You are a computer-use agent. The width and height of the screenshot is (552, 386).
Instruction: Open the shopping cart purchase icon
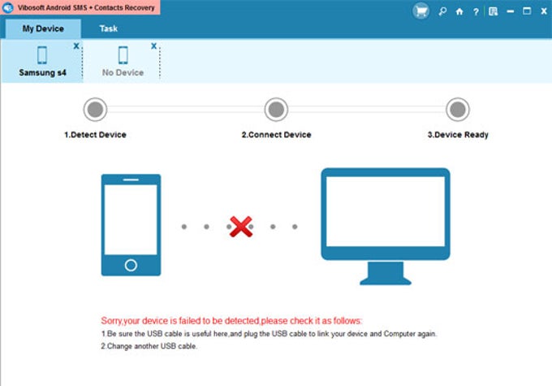pos(420,11)
